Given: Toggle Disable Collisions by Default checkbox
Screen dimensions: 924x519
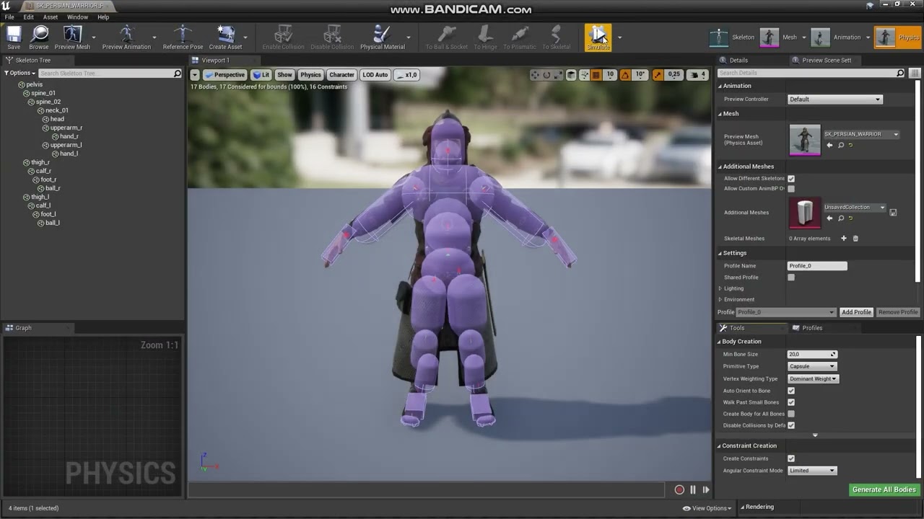Looking at the screenshot, I should [x=791, y=425].
